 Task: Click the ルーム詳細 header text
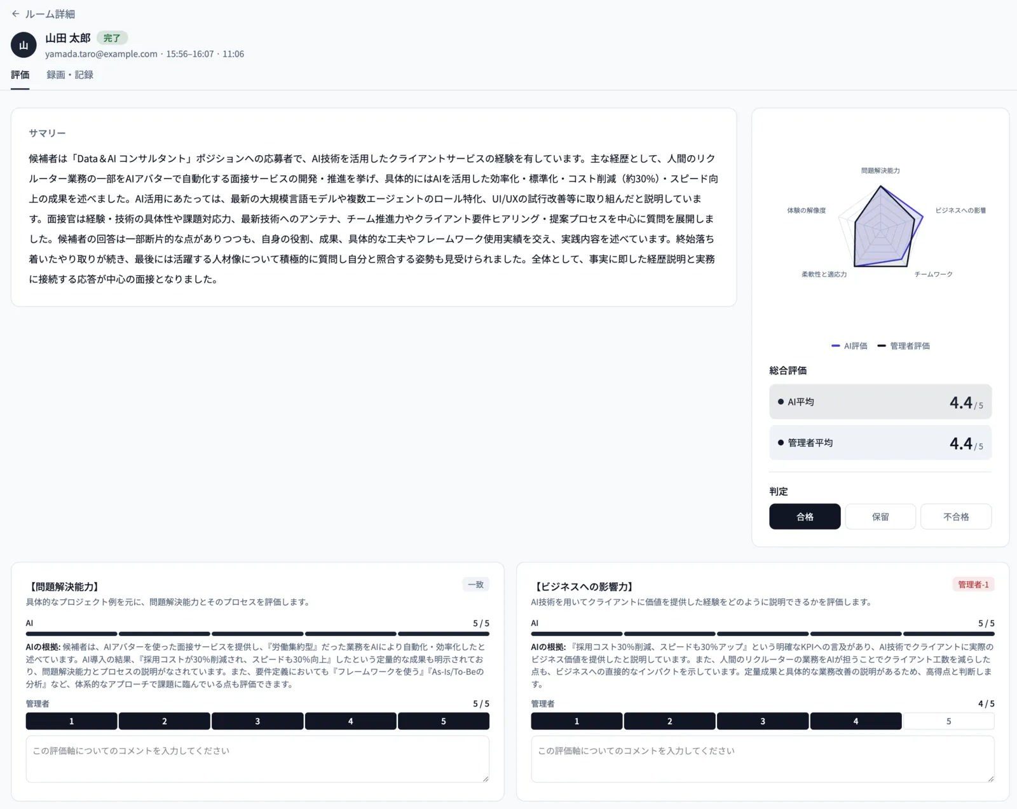(50, 14)
